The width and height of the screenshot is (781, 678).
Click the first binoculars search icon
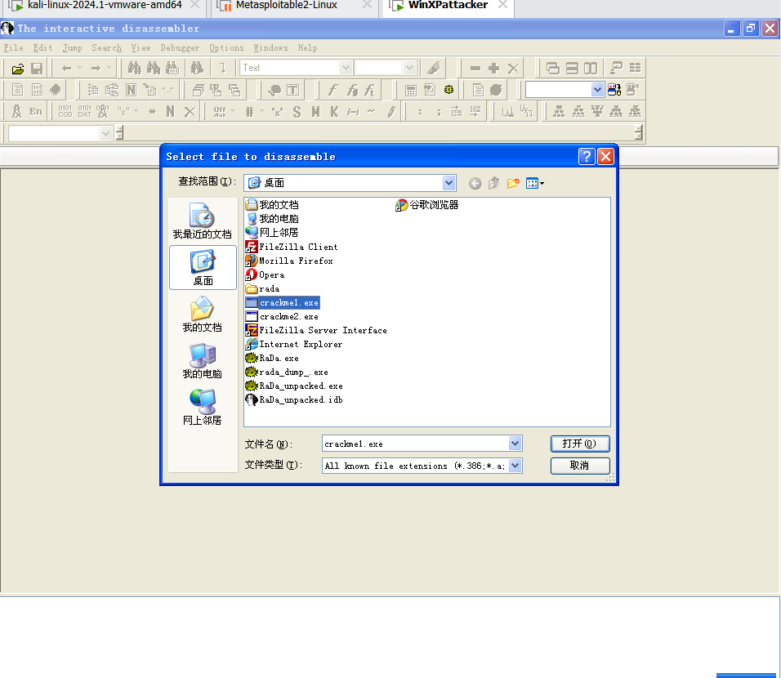(x=135, y=68)
